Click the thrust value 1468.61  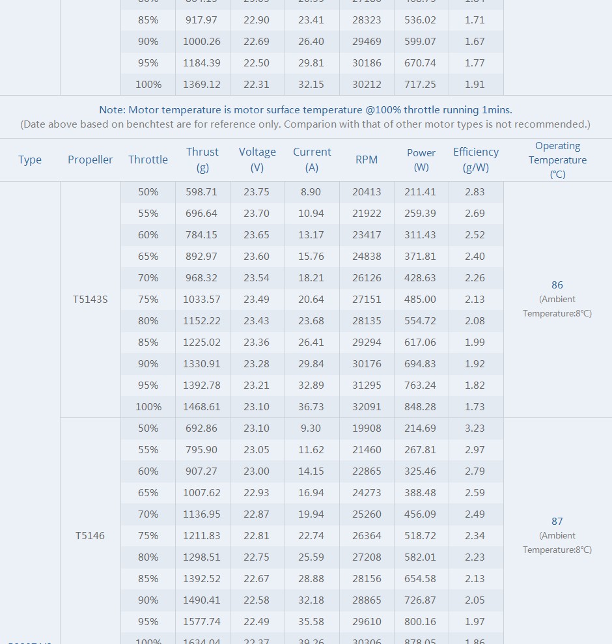coord(202,406)
